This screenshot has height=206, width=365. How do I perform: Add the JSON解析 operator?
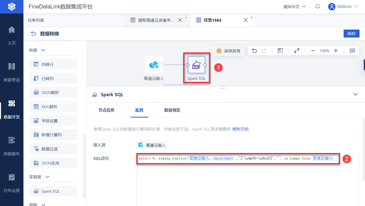coord(53,92)
